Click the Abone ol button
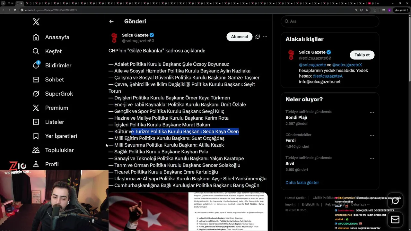The width and height of the screenshot is (411, 231). click(240, 37)
